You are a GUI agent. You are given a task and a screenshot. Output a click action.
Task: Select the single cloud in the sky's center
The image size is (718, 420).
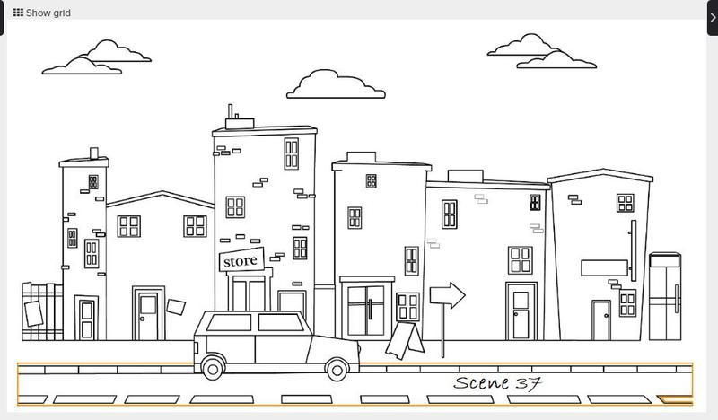tap(336, 84)
